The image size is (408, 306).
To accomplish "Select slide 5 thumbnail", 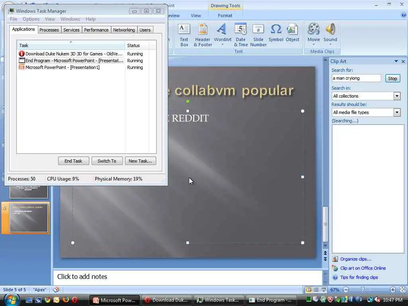I will (29, 218).
